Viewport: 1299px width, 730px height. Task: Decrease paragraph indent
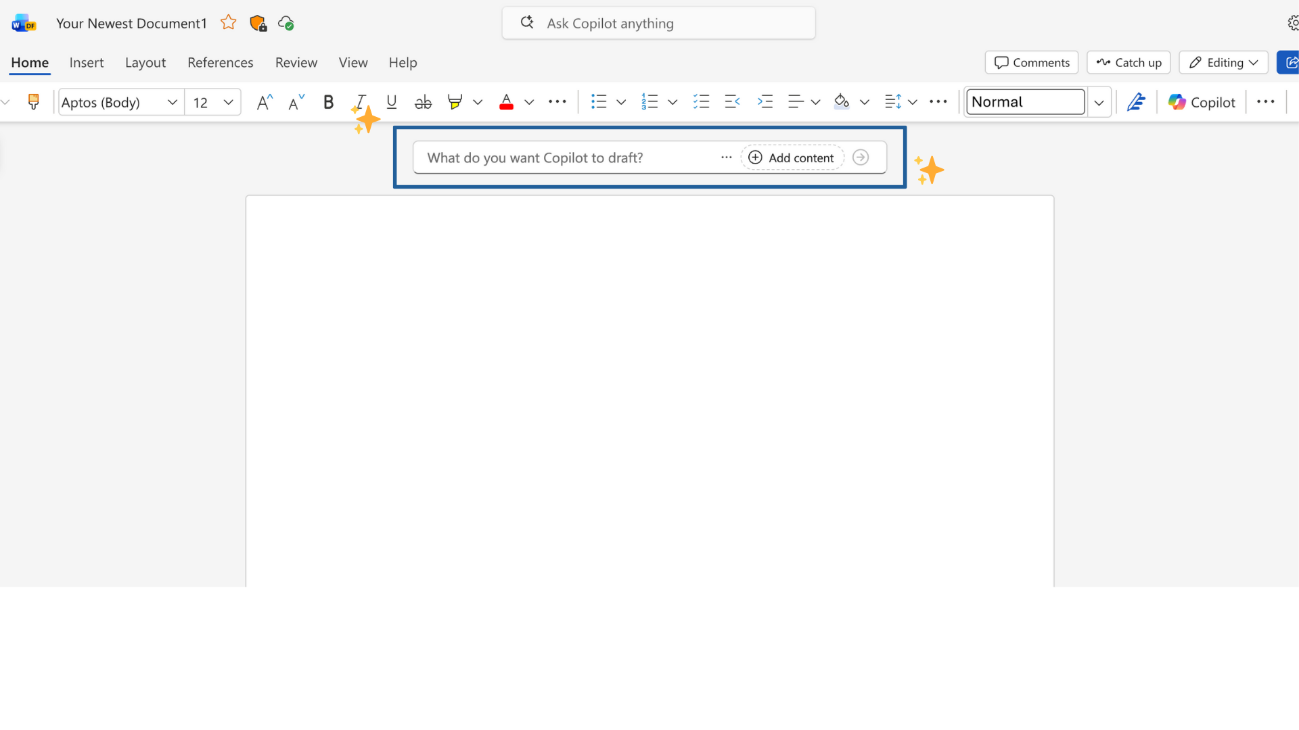pos(732,102)
